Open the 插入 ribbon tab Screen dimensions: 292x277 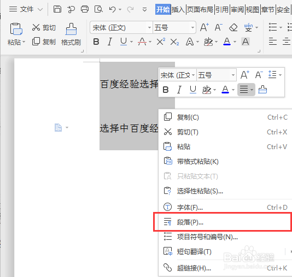coord(178,9)
